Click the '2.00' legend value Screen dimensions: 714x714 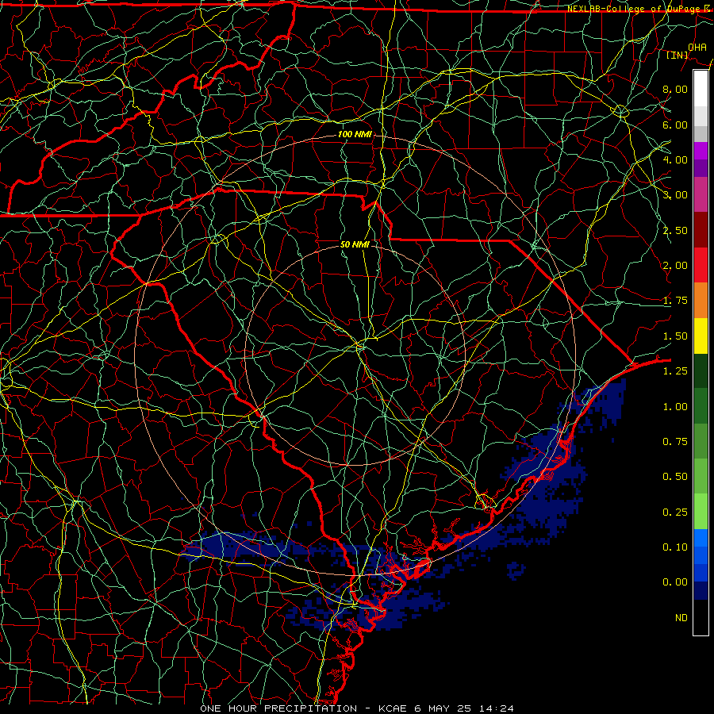point(675,266)
